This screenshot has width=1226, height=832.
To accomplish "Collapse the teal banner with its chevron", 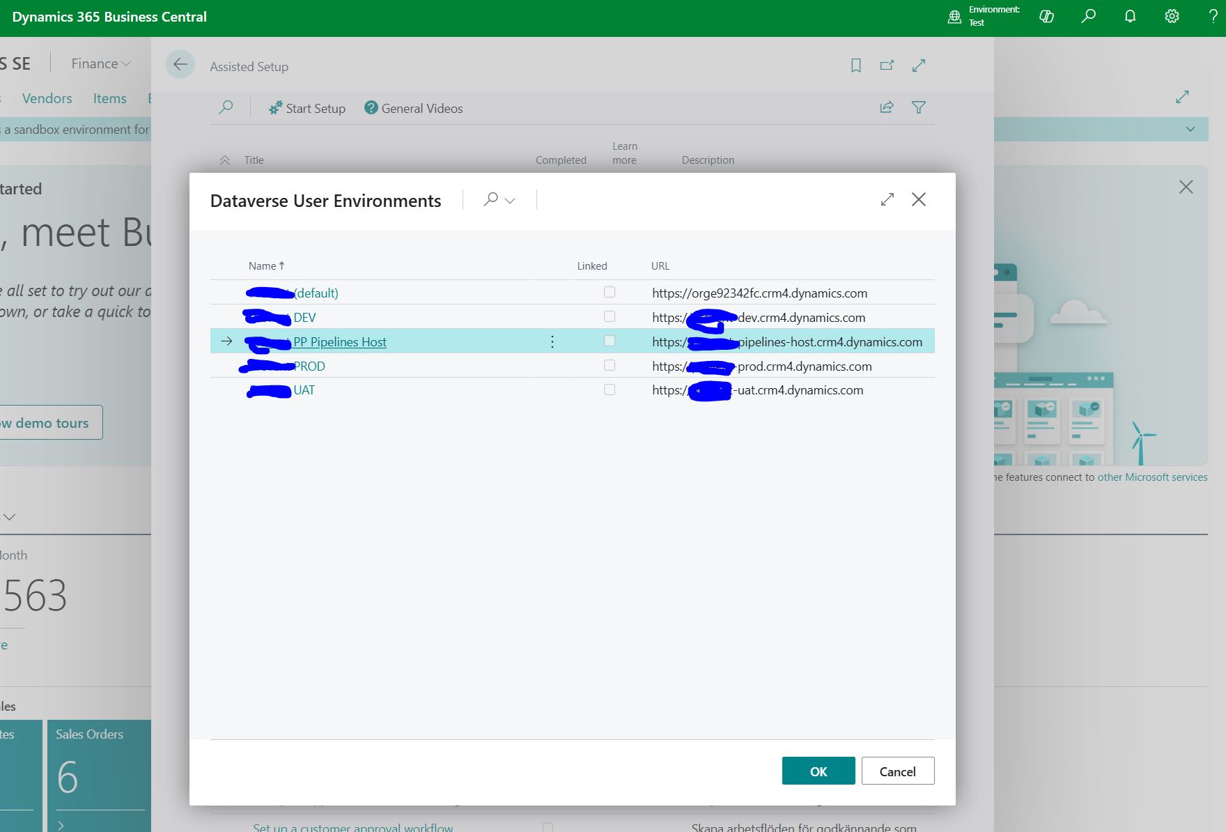I will (1188, 129).
